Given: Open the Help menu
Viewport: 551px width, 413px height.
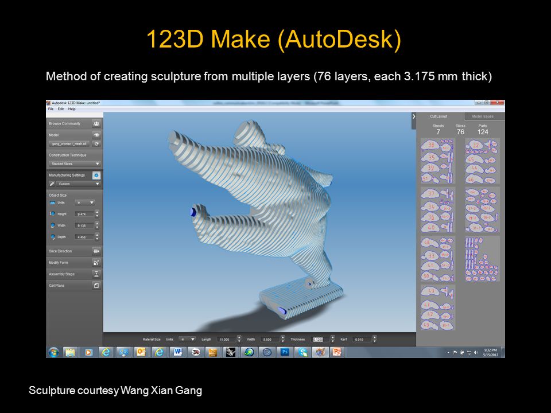Looking at the screenshot, I should coord(72,109).
